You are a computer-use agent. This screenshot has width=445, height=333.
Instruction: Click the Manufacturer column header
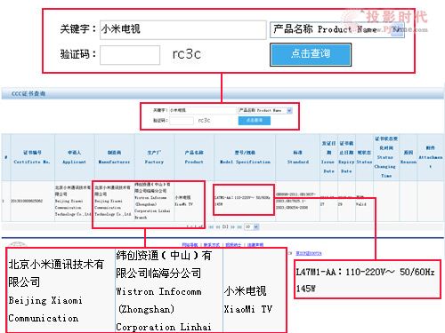(114, 157)
